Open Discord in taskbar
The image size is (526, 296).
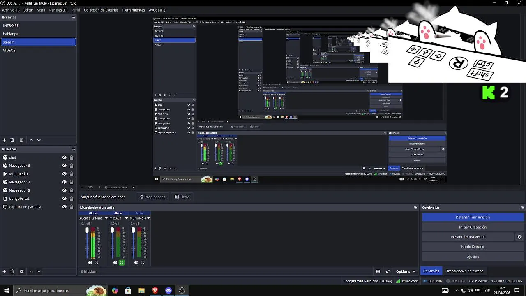click(168, 291)
